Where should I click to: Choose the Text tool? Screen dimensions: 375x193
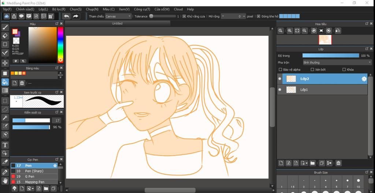5,145
